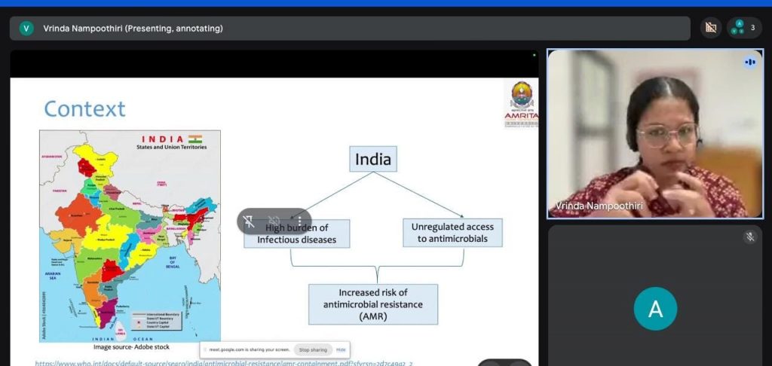Viewport: 772px width, 366px height.
Task: Unpin the presentation using the pin icon
Action: click(x=250, y=221)
